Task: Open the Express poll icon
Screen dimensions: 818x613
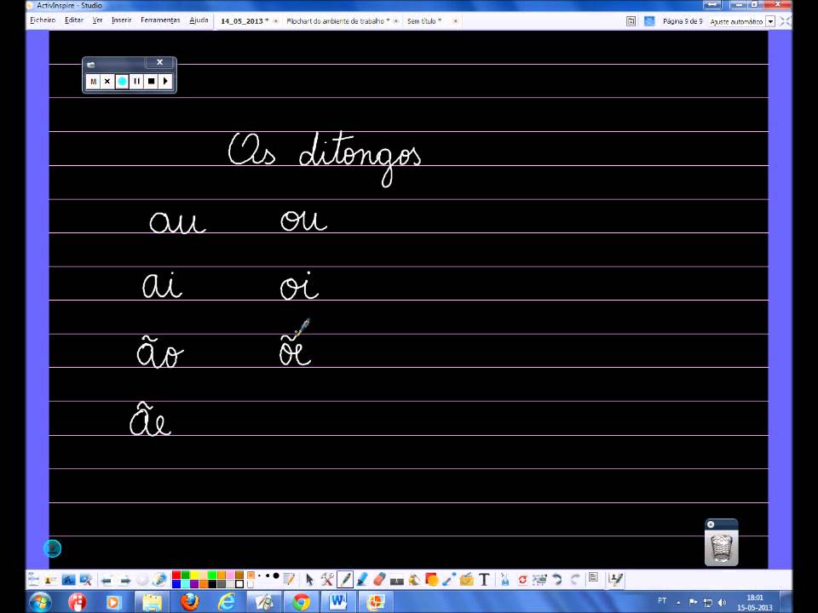Action: [x=158, y=580]
